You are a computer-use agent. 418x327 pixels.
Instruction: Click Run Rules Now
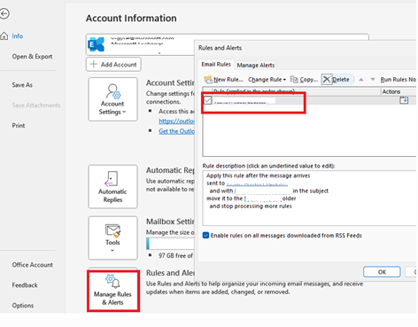(398, 80)
